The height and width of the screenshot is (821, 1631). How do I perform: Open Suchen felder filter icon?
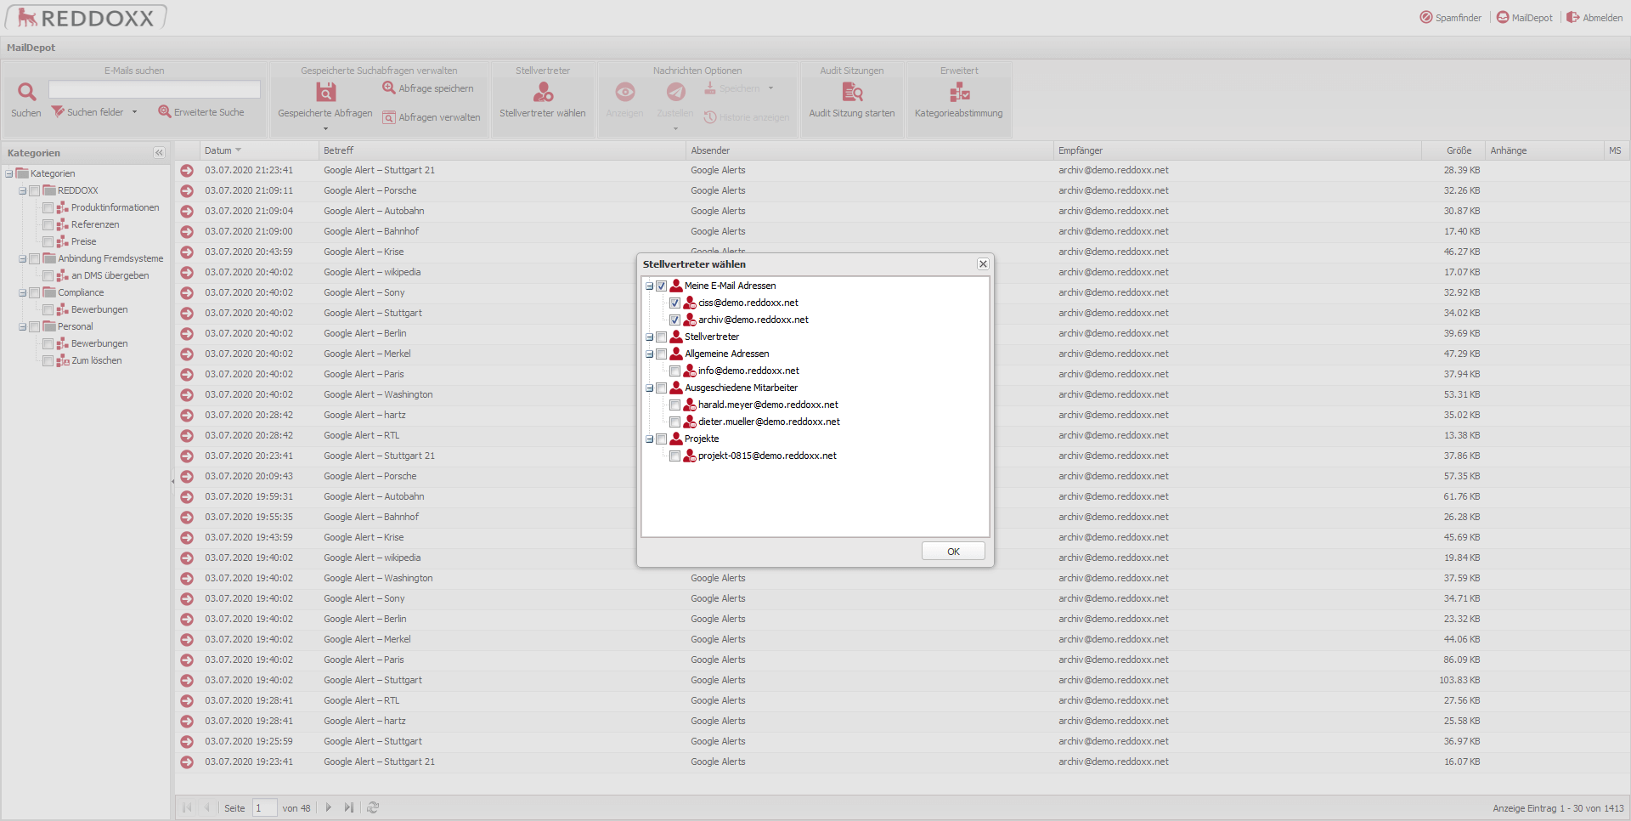click(x=58, y=111)
